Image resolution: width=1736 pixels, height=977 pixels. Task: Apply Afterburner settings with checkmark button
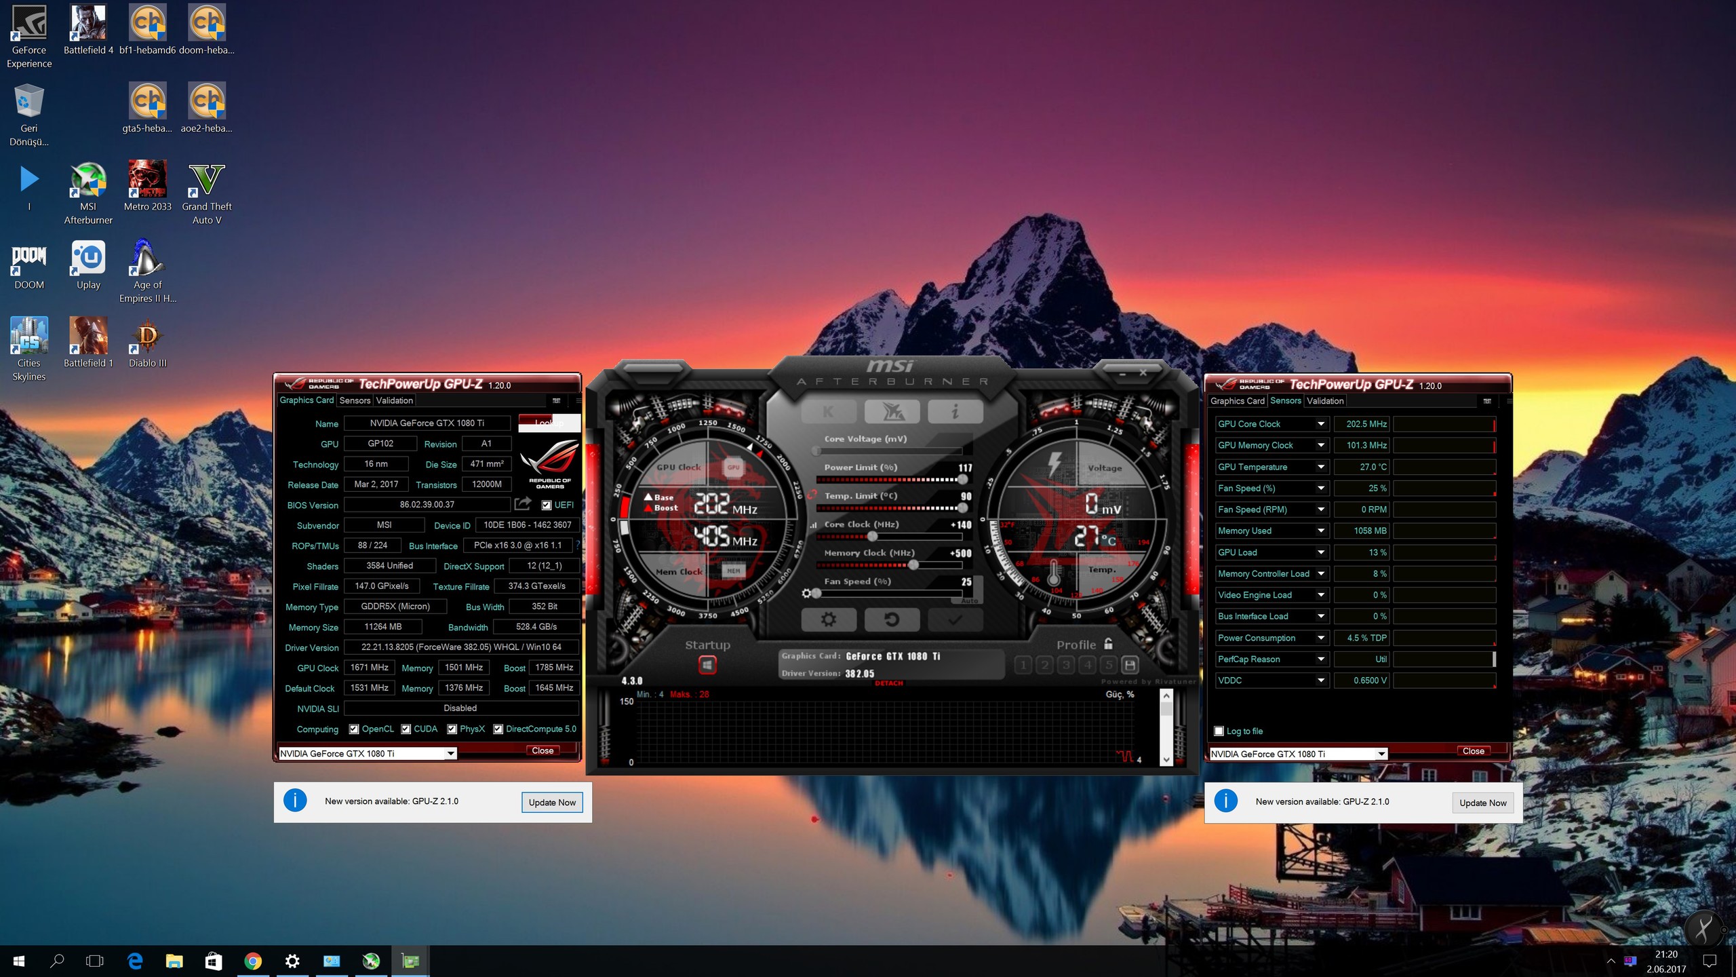point(955,619)
